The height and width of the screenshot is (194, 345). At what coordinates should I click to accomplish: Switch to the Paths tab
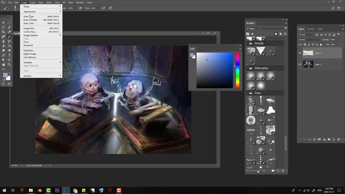(320, 29)
